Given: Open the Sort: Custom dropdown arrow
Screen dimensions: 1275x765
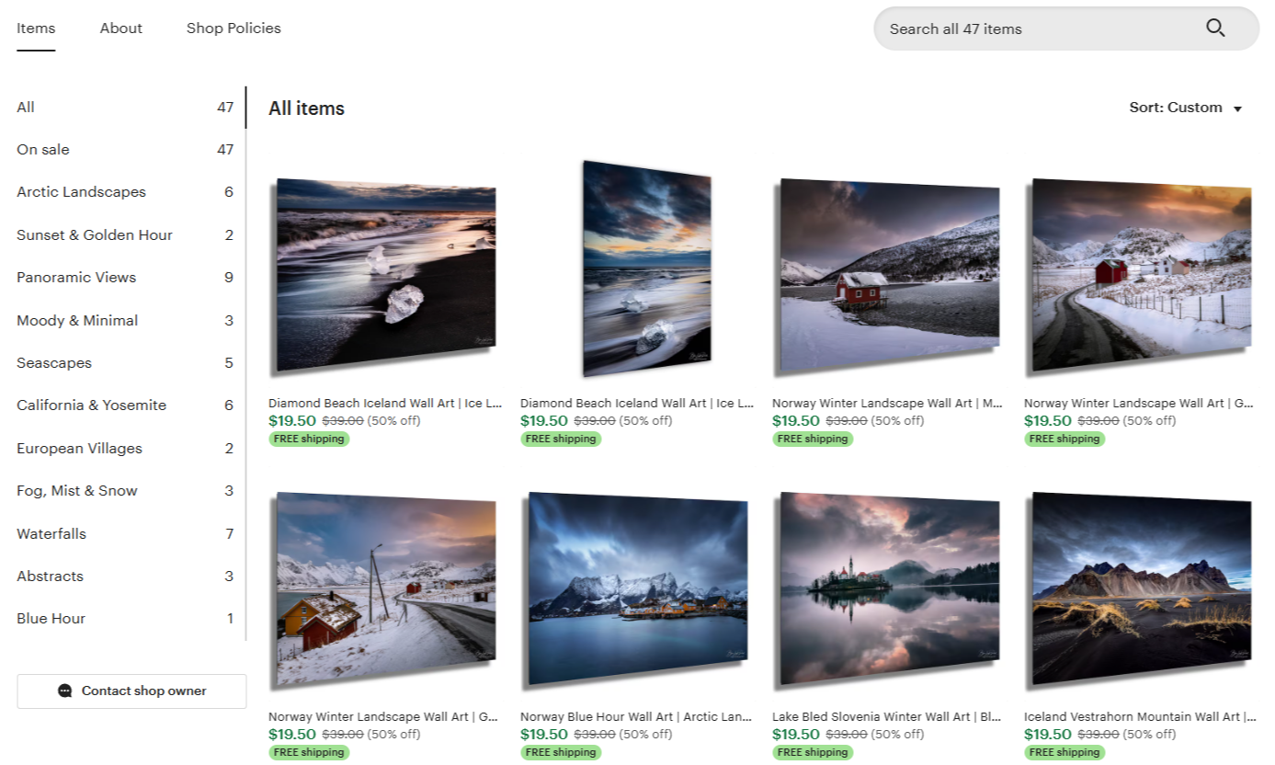Looking at the screenshot, I should pos(1237,108).
